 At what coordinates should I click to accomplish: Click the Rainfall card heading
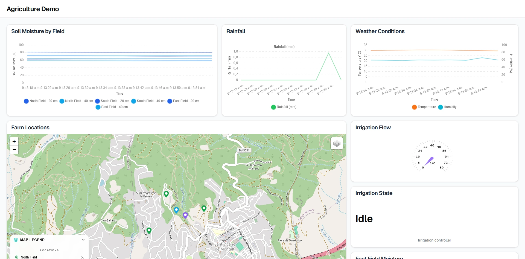click(x=236, y=31)
